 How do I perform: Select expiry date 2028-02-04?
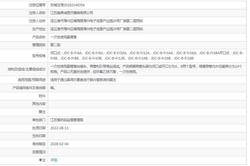tap(60, 144)
